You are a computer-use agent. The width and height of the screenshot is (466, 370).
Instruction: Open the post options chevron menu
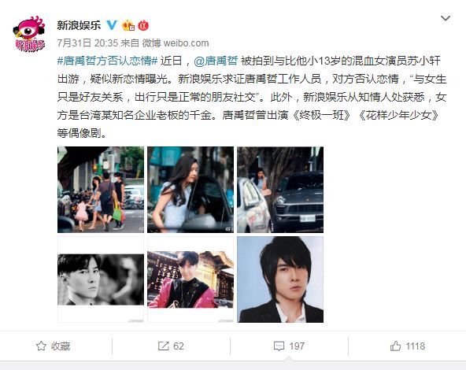(446, 18)
